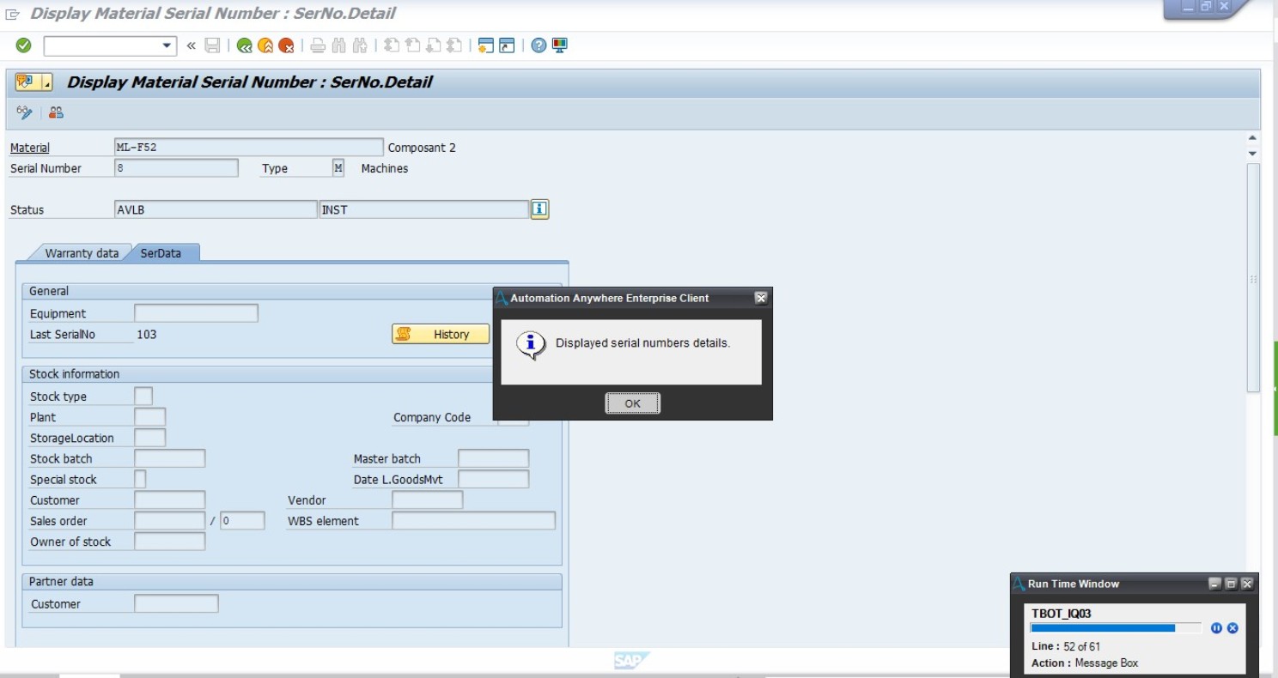Viewport: 1278px width, 678px height.
Task: Click the Owner of stock field
Action: 170,541
